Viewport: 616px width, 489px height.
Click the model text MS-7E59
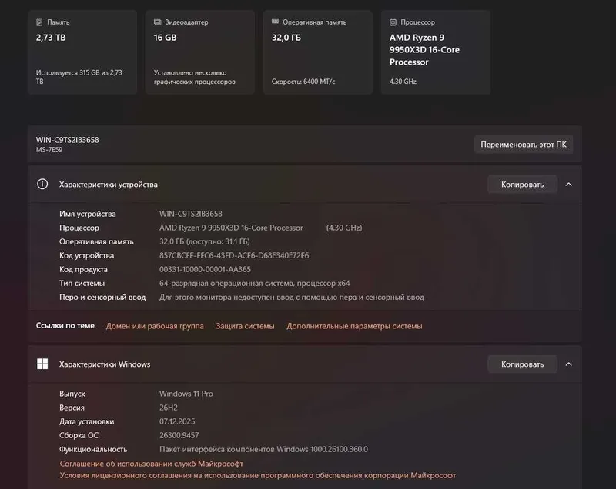49,150
